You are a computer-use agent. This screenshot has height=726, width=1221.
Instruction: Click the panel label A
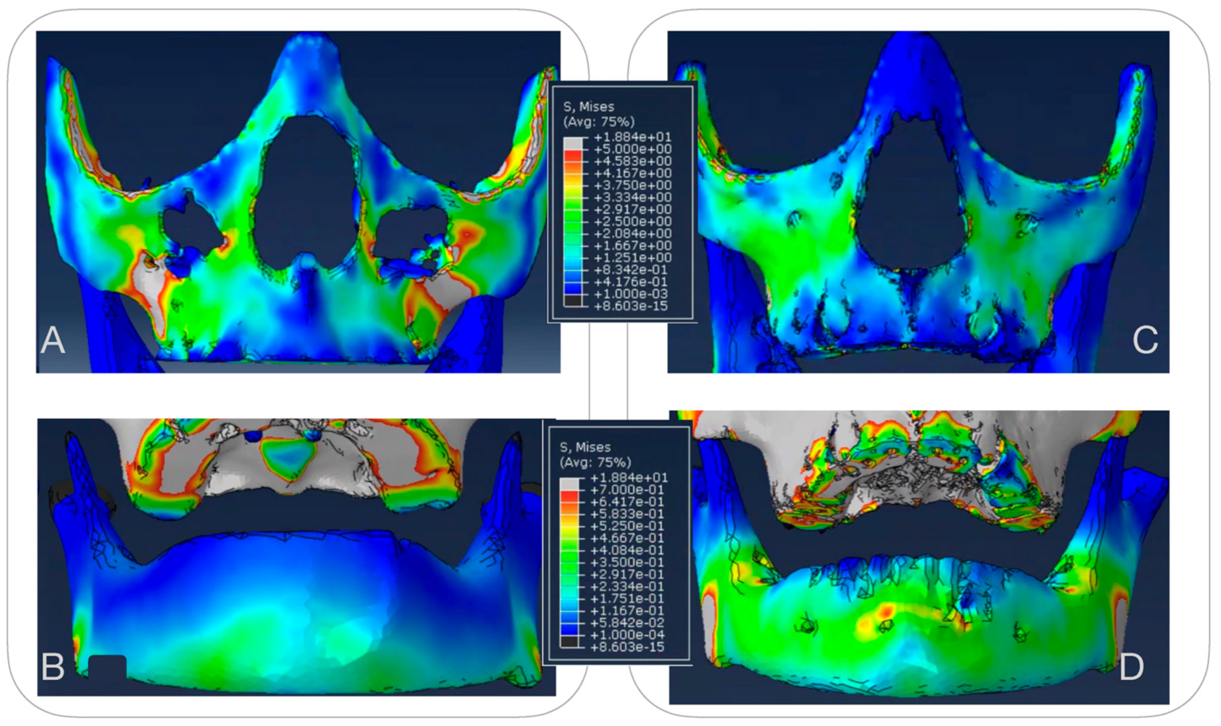tap(53, 341)
